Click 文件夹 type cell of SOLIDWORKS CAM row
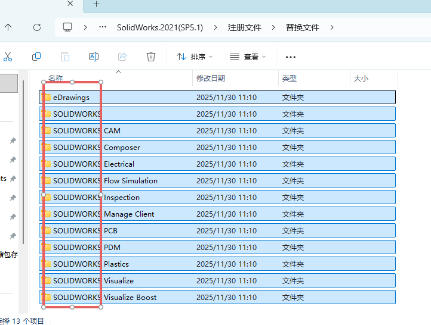Screen dimensions: 431x325 click(293, 131)
